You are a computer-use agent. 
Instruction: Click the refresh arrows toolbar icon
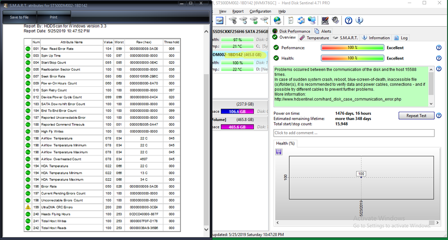coord(301,21)
